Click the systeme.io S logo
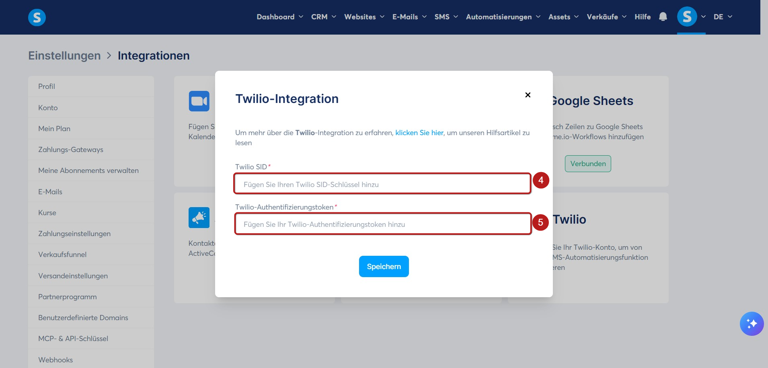768x368 pixels. click(x=37, y=17)
